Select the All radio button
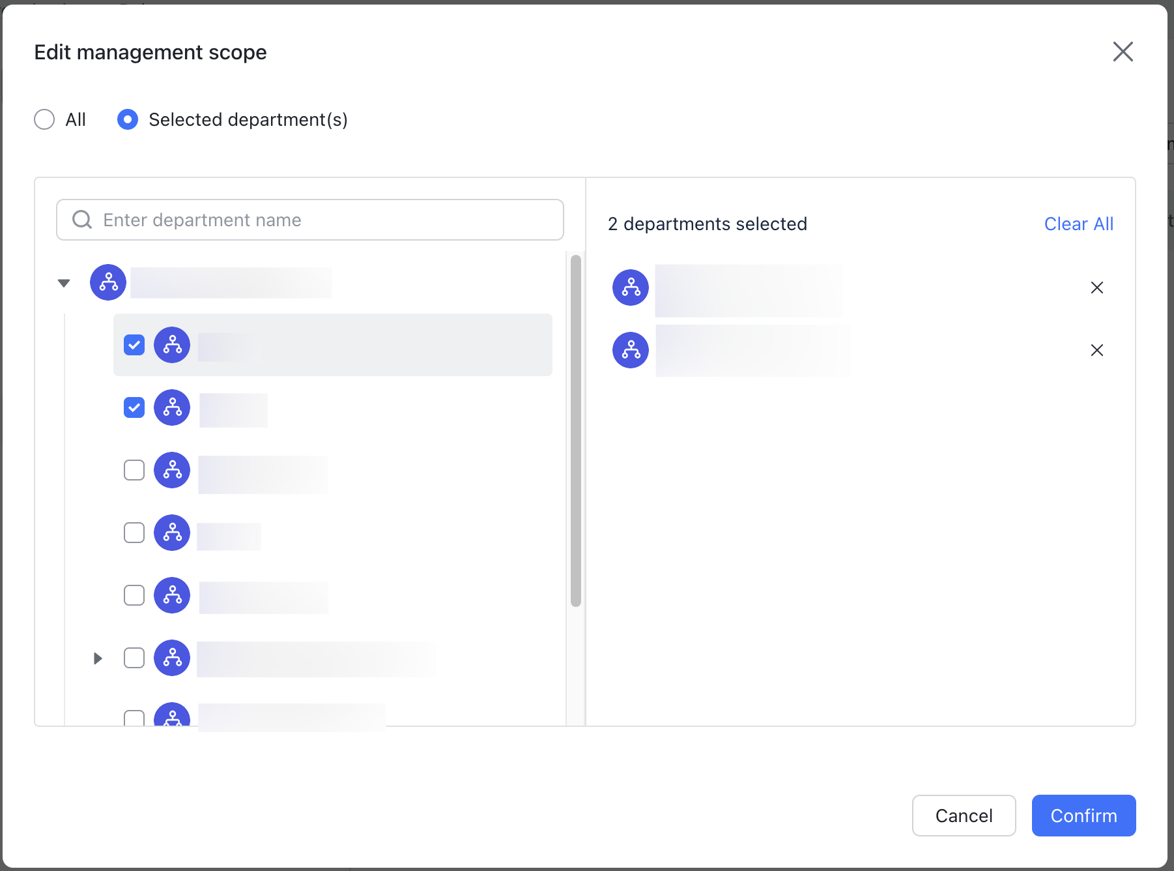This screenshot has width=1174, height=871. 44,119
